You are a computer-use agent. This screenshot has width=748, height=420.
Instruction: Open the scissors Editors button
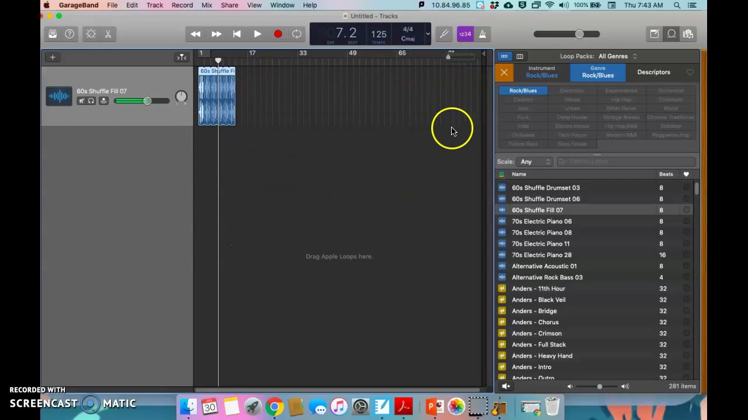(108, 34)
